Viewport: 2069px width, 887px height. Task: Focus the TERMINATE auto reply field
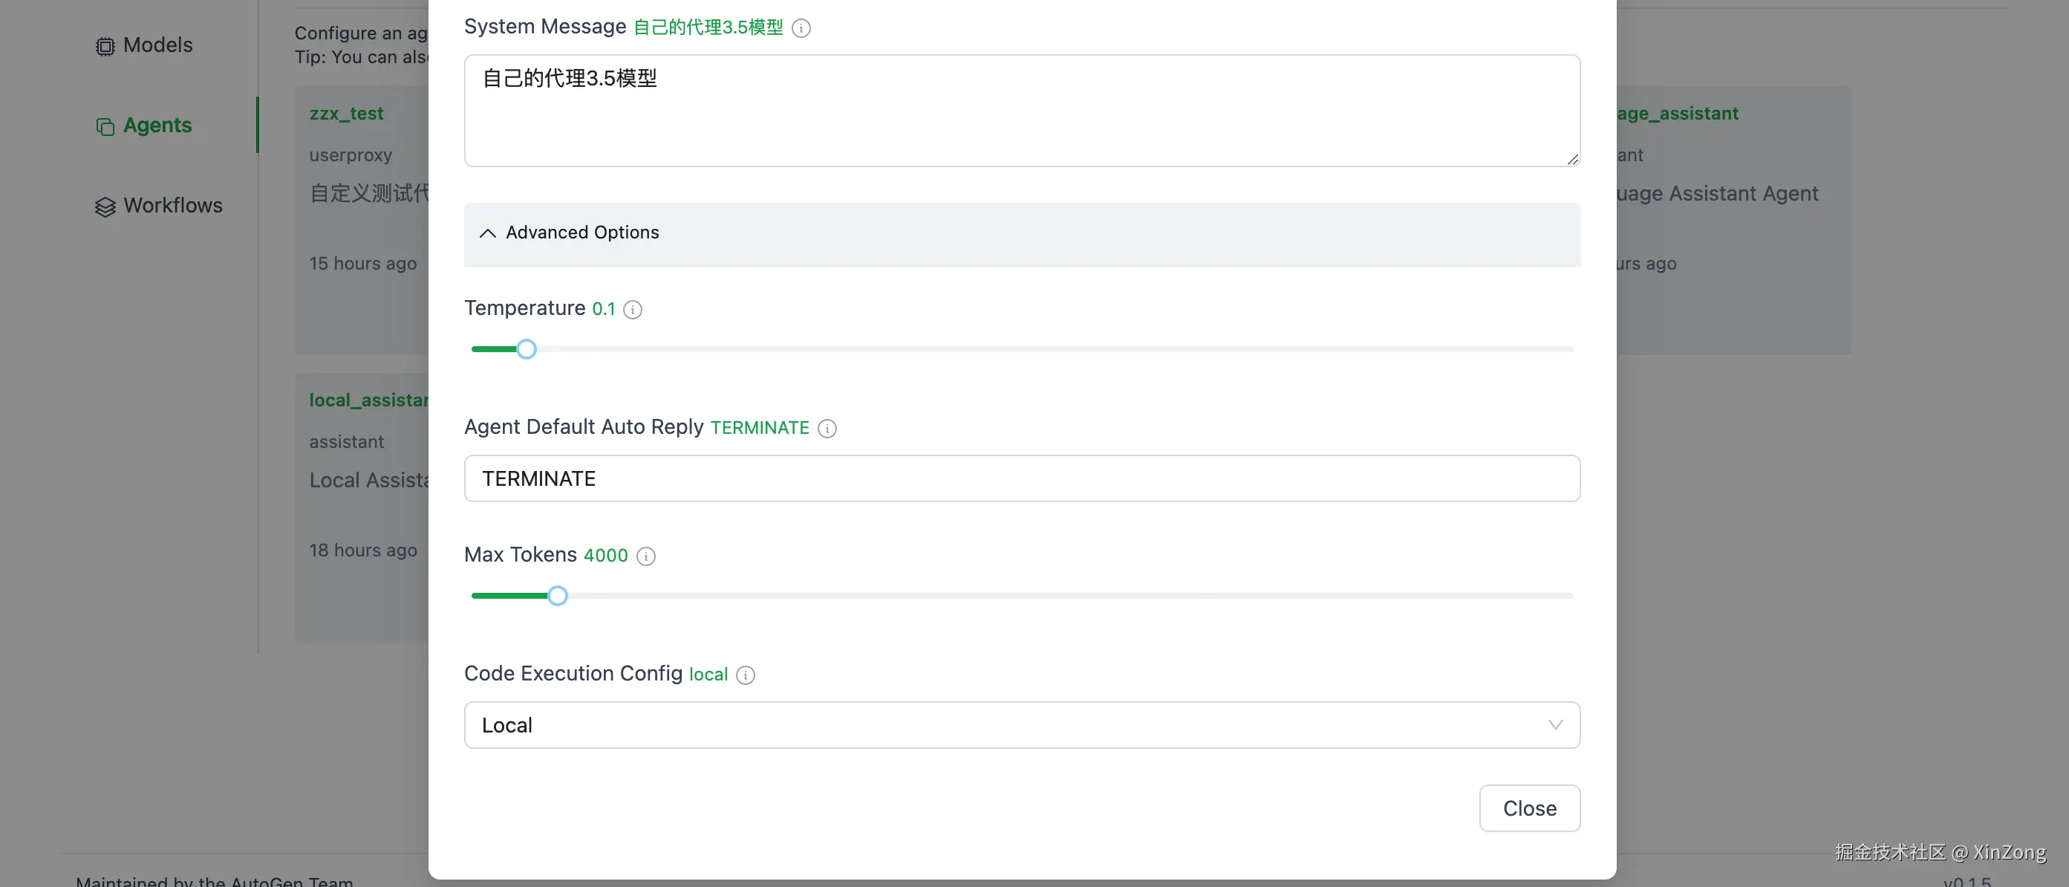coord(1021,479)
